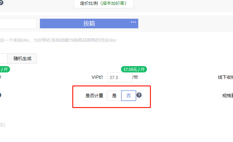
Task: Choose 定价比例(成本加价率) pricing option
Action: [x=104, y=3]
